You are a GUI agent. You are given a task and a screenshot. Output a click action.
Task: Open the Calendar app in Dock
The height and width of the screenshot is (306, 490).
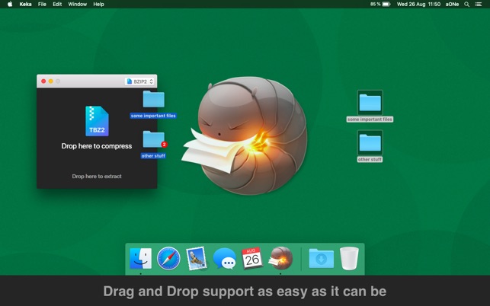(x=252, y=259)
